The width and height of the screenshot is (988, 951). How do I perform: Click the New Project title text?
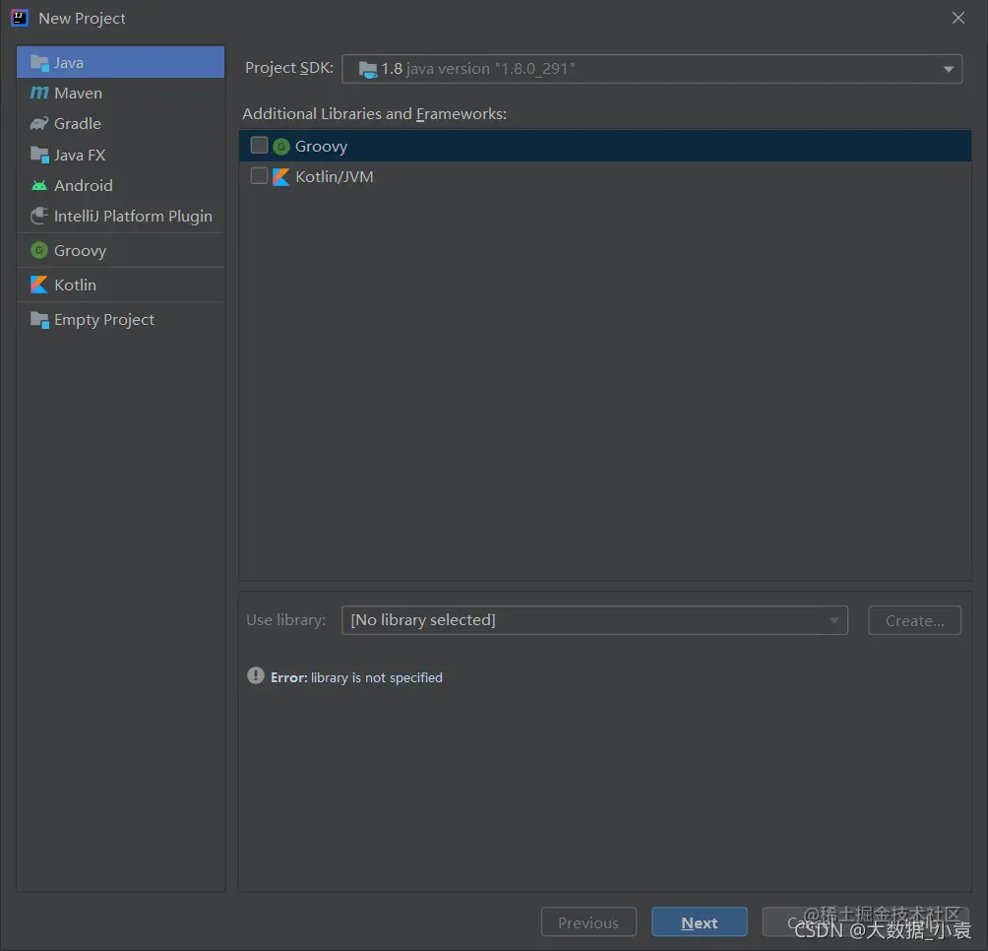(x=82, y=19)
